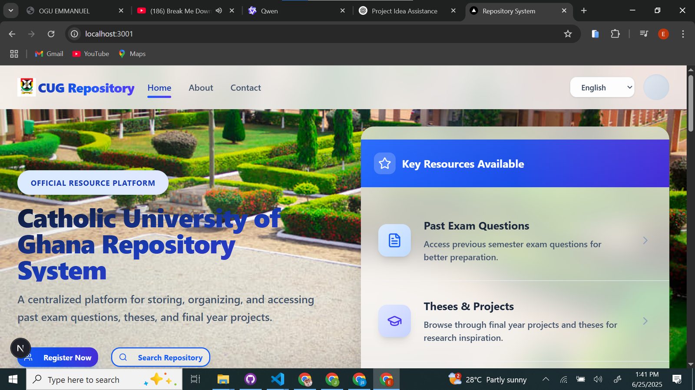The width and height of the screenshot is (695, 390).
Task: View site information icon in address bar
Action: tap(75, 34)
